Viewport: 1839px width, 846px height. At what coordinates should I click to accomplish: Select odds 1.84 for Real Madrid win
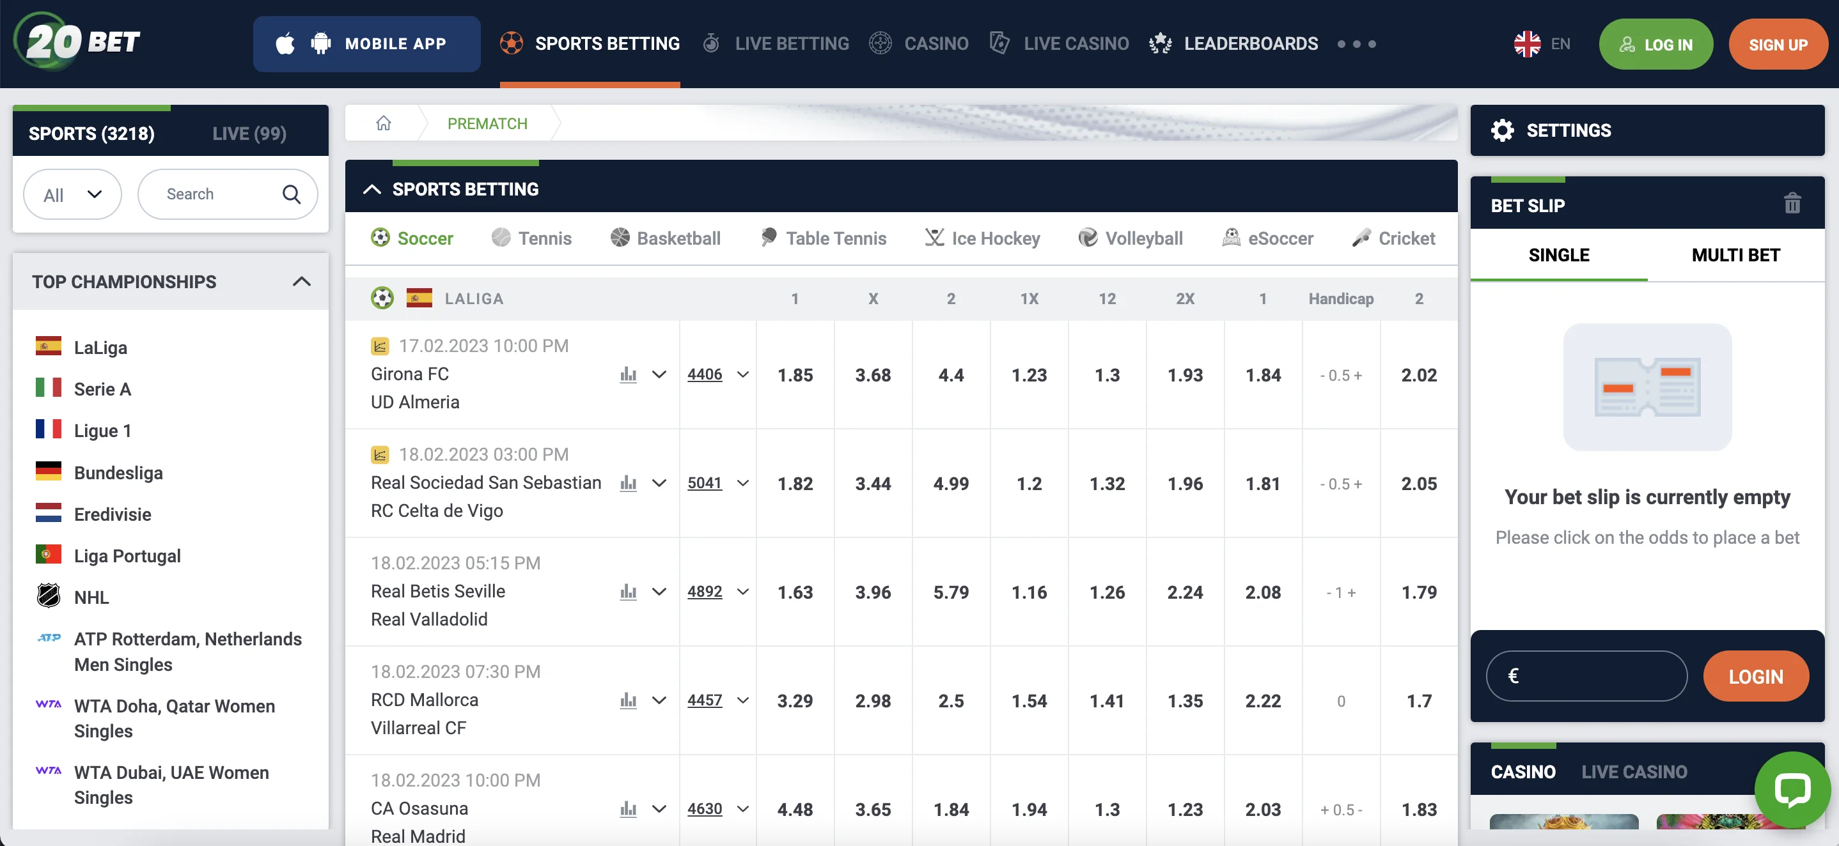pos(951,809)
